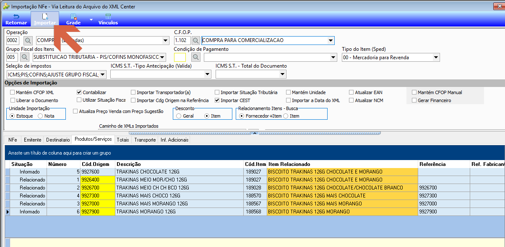Viewport: 505px width, 247px height.
Task: Open the SUBSTITUICAO TRIBUTARIA group dropdown
Action: tap(163, 57)
